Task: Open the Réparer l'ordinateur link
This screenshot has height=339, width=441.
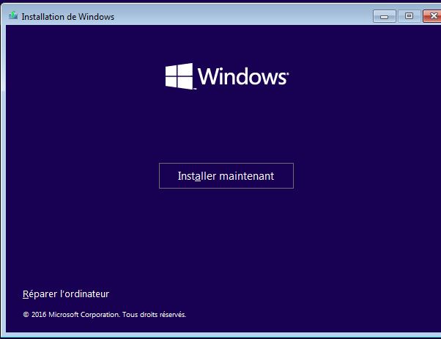Action: [x=66, y=294]
